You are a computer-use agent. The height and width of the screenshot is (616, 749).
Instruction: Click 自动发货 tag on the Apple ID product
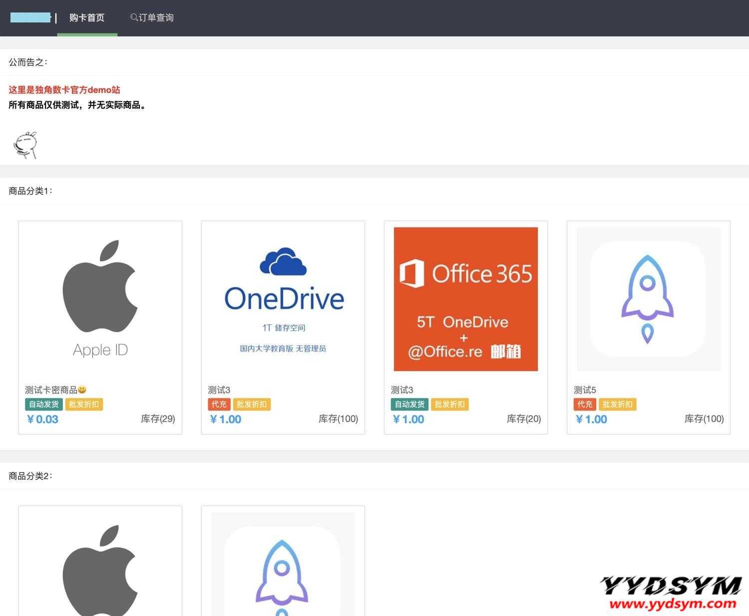pyautogui.click(x=44, y=404)
